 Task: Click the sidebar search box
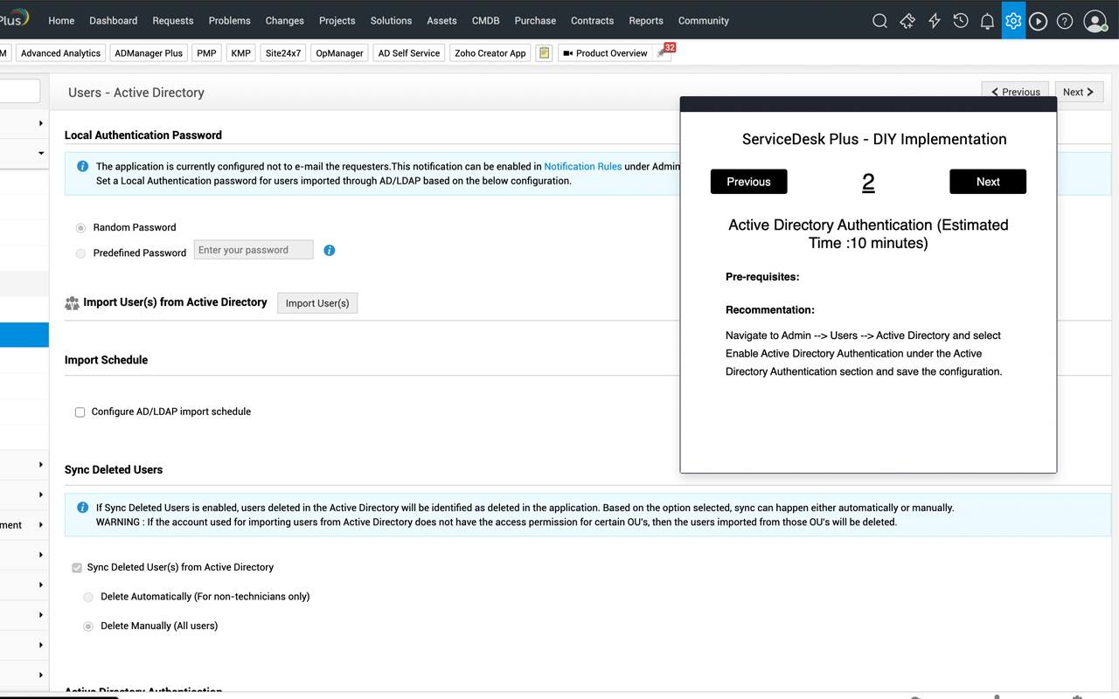(20, 91)
